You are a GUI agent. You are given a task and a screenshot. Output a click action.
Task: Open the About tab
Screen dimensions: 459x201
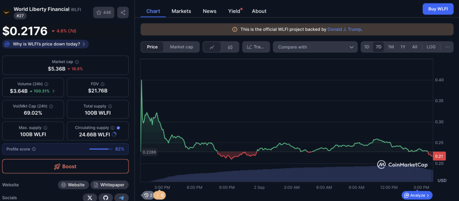pyautogui.click(x=259, y=11)
